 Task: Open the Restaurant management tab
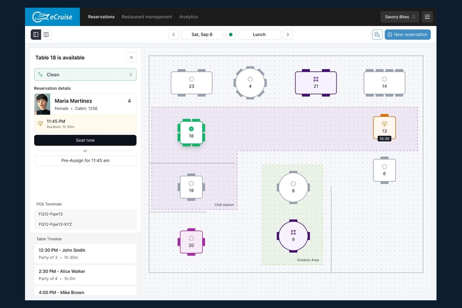pos(147,17)
